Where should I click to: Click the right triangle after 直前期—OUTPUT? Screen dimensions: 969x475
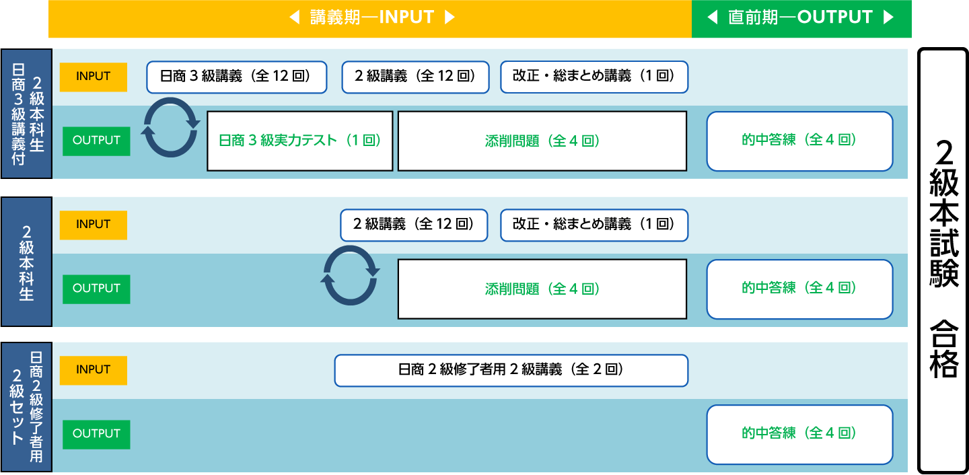888,17
